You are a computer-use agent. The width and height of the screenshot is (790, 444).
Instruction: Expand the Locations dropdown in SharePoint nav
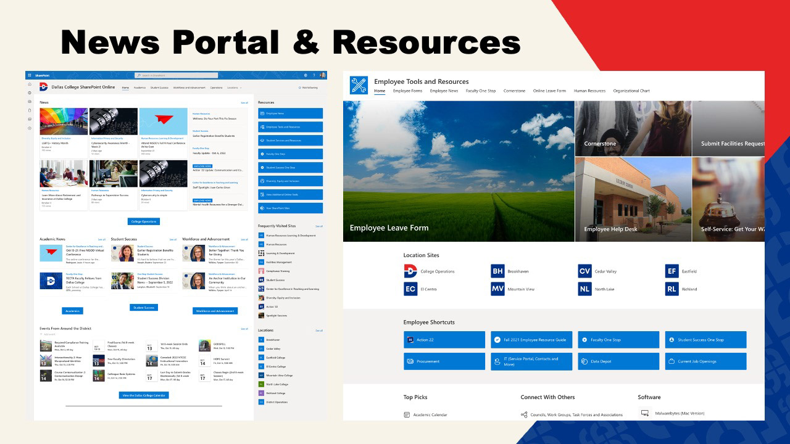point(235,88)
